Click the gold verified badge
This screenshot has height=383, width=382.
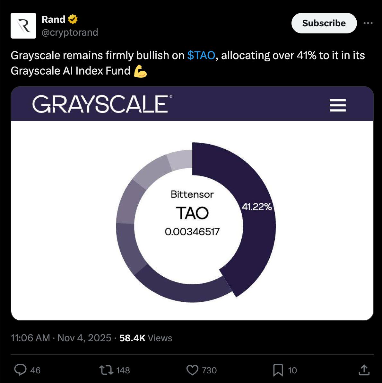[73, 20]
